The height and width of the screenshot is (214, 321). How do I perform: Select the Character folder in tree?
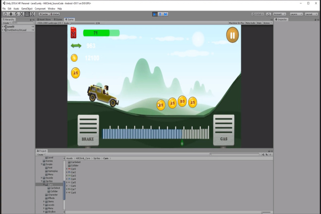click(x=52, y=195)
